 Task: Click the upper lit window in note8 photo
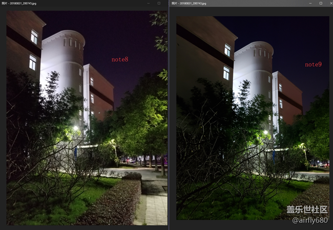[34, 37]
